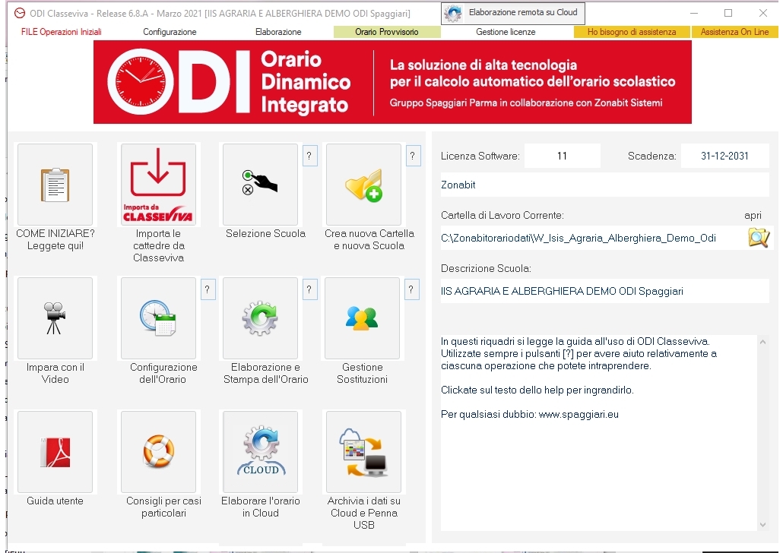Open Impara con il Video camera icon
Screen dimensions: 783x553
tap(55, 318)
